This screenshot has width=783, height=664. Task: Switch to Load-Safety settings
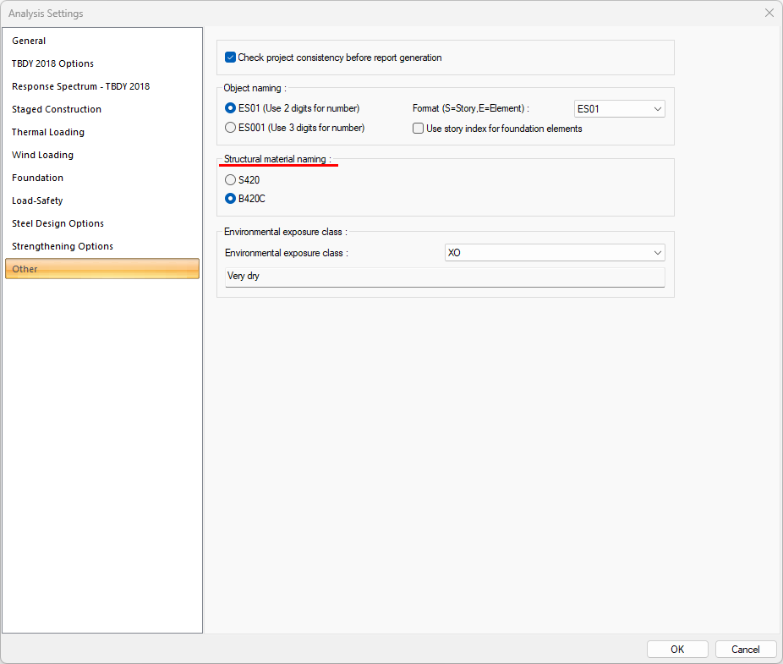(37, 200)
